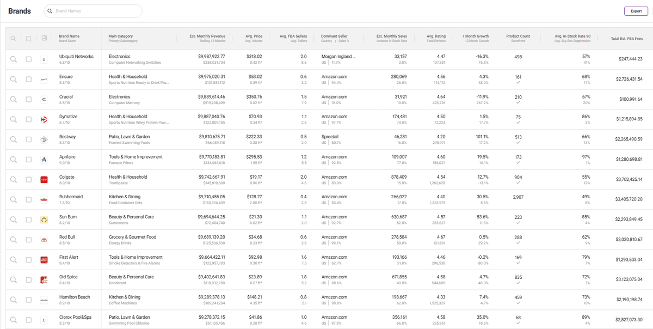The width and height of the screenshot is (653, 329).
Task: Check the Ubiquiti Networks row checkbox
Action: pyautogui.click(x=28, y=59)
